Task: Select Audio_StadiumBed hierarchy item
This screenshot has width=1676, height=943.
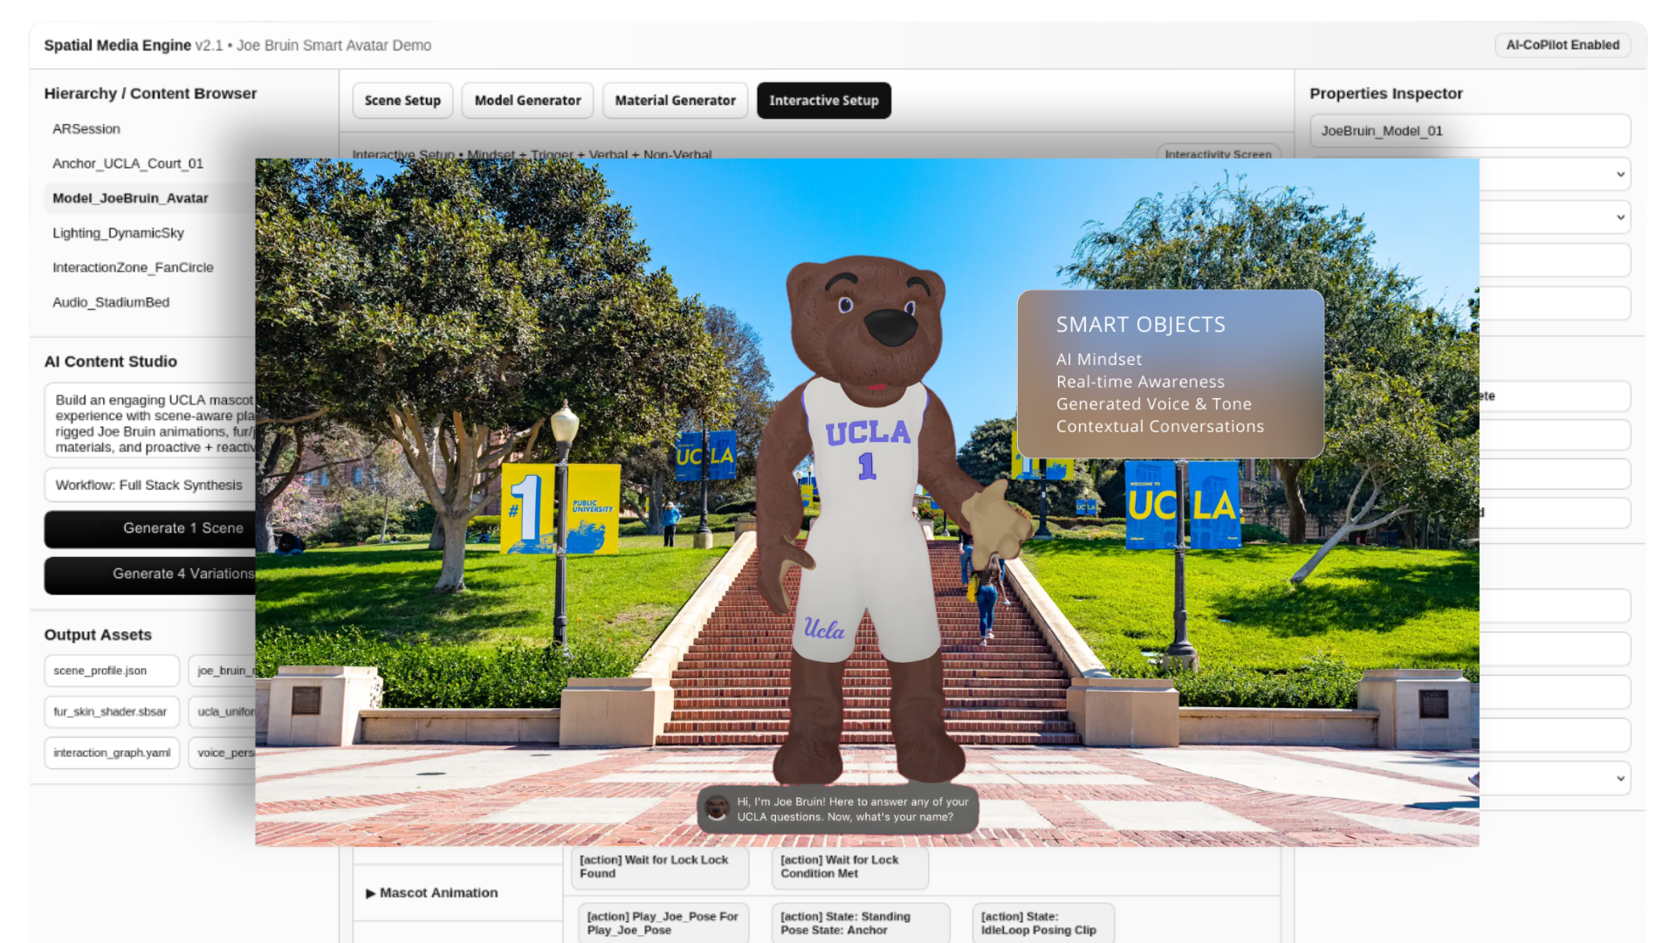Action: [111, 302]
